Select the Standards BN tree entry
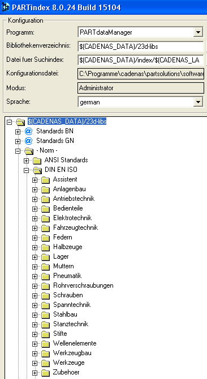207x379 pixels. click(55, 131)
